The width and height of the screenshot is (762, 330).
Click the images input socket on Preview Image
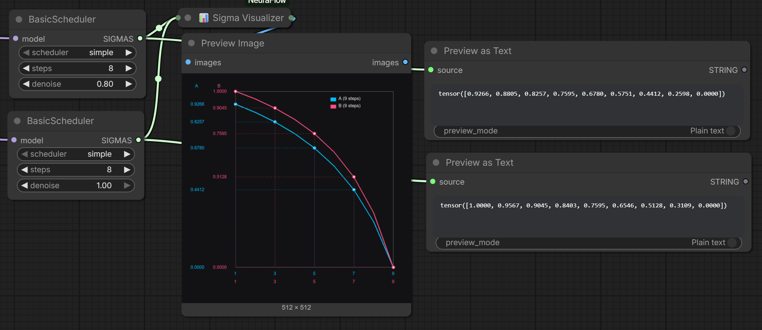coord(188,62)
